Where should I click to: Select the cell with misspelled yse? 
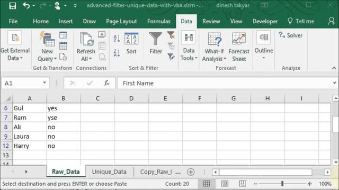(x=64, y=118)
